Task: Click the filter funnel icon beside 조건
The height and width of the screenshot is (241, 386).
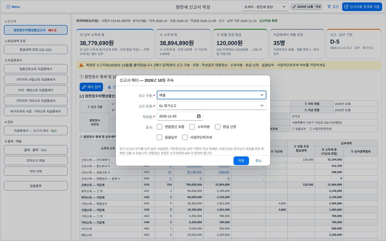Action: [329, 7]
